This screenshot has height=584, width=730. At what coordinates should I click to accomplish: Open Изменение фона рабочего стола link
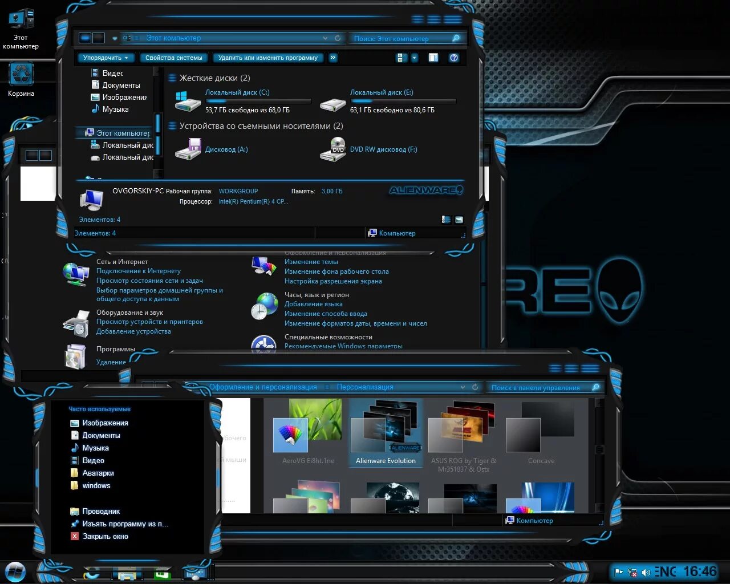(x=336, y=271)
